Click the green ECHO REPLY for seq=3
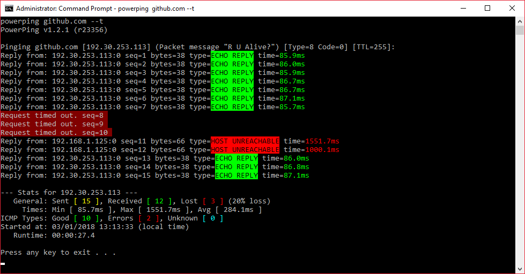 pos(232,72)
